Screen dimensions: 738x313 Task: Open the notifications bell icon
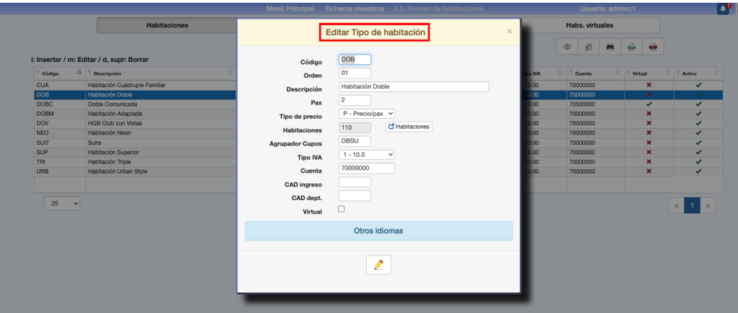click(723, 9)
